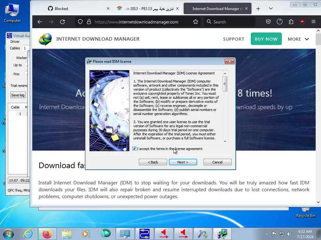Close the IDM license dialog
Image resolution: width=321 pixels, height=240 pixels.
229,62
